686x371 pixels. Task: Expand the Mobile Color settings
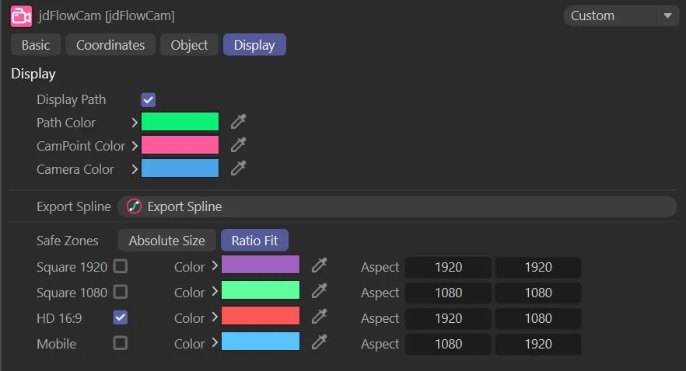click(215, 343)
